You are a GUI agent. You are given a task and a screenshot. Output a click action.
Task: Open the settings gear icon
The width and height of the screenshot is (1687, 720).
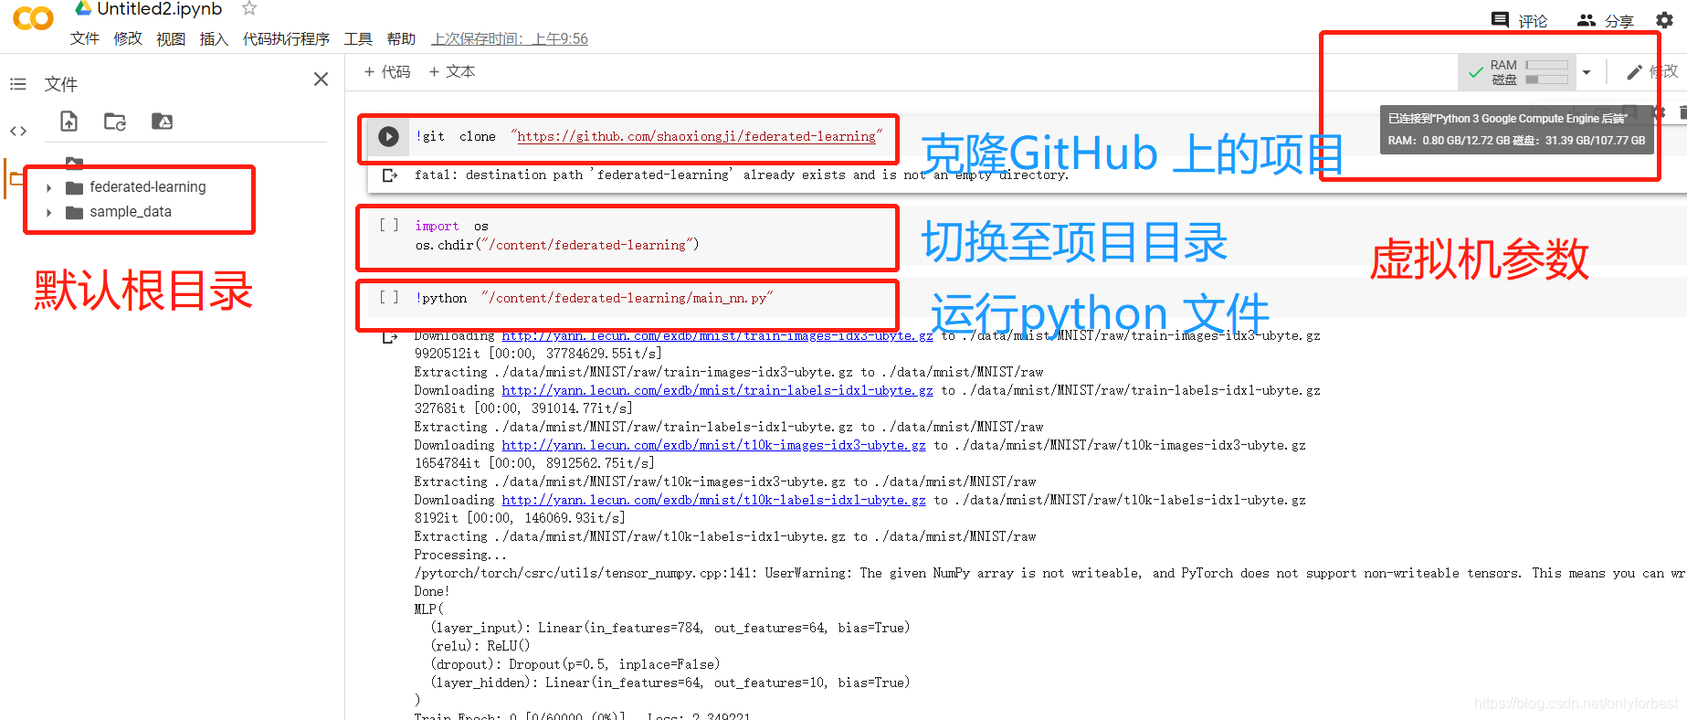[x=1664, y=19]
